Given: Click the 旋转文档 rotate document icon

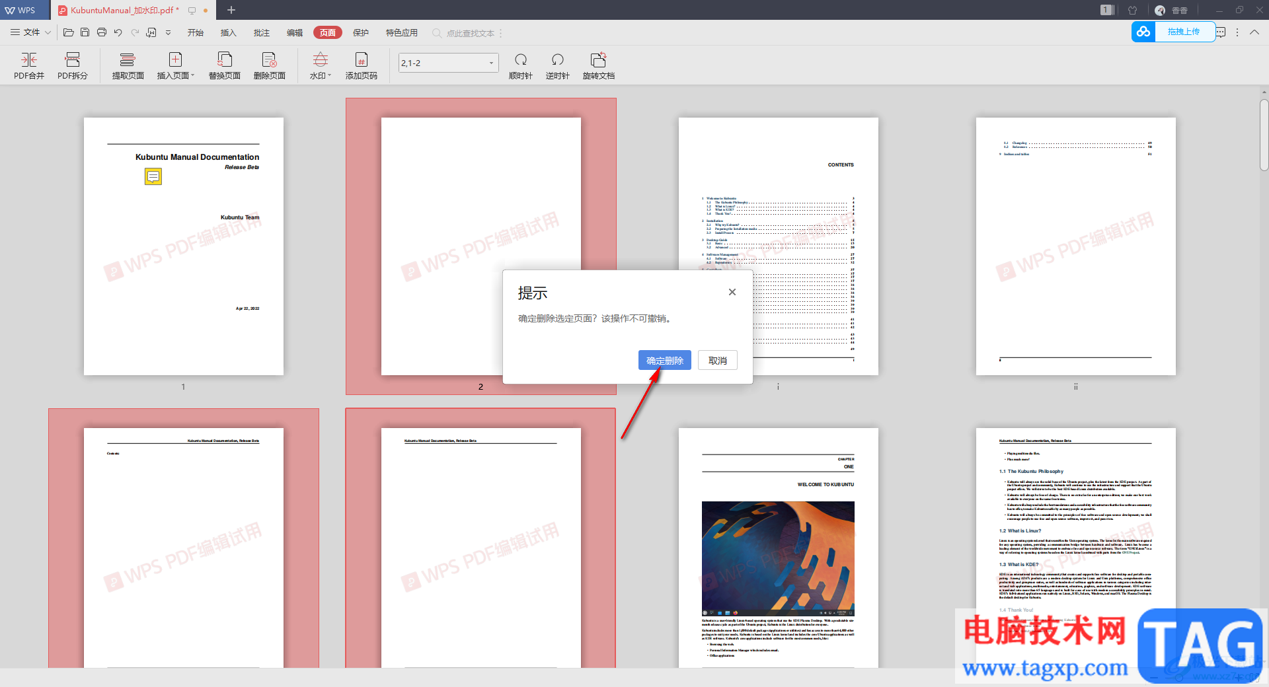Looking at the screenshot, I should tap(599, 66).
